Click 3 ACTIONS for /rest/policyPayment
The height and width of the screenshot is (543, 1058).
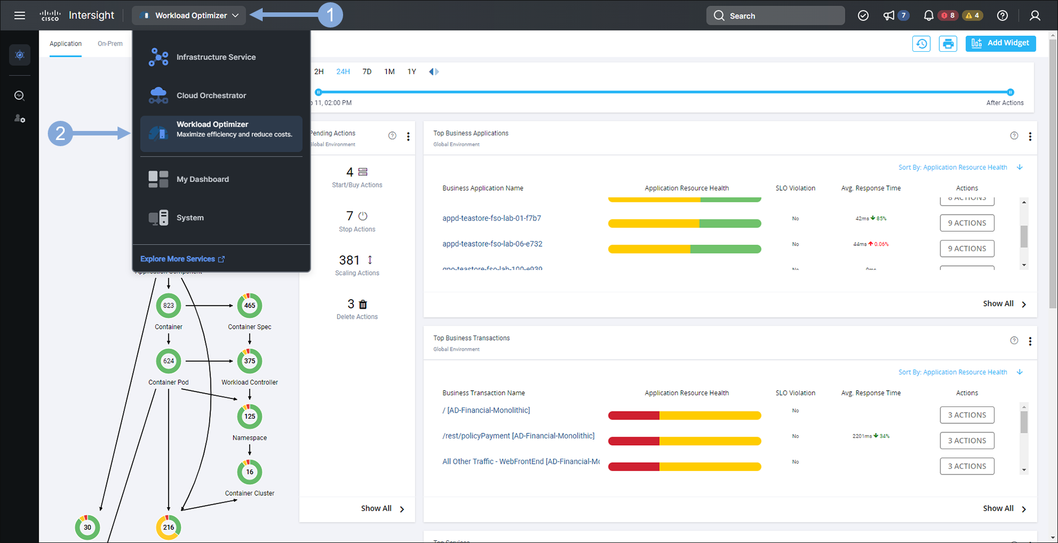pyautogui.click(x=967, y=441)
